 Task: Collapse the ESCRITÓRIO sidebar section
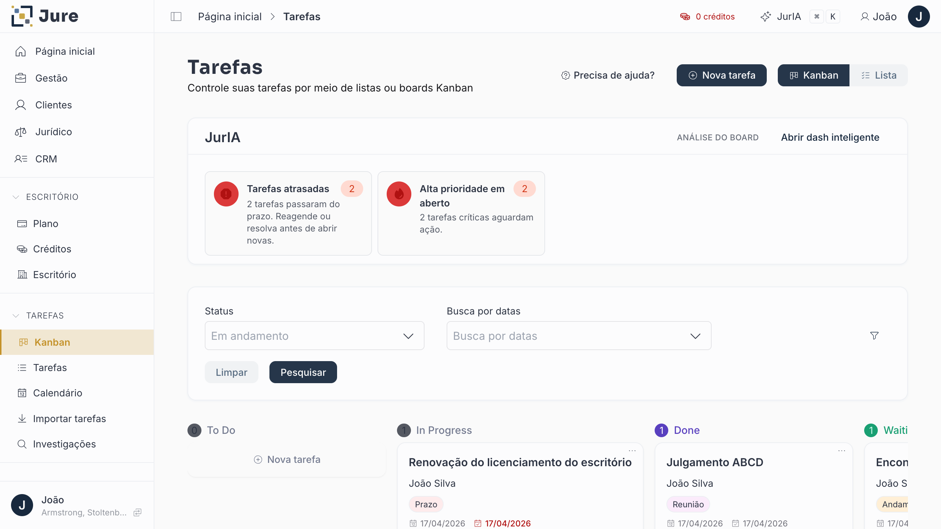(x=46, y=197)
